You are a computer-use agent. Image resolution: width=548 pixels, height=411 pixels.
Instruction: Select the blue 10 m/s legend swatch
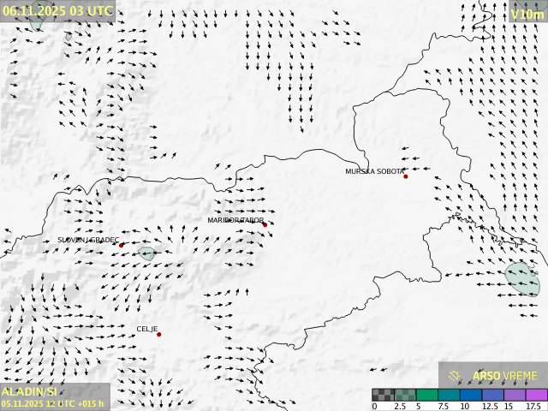coord(472,395)
